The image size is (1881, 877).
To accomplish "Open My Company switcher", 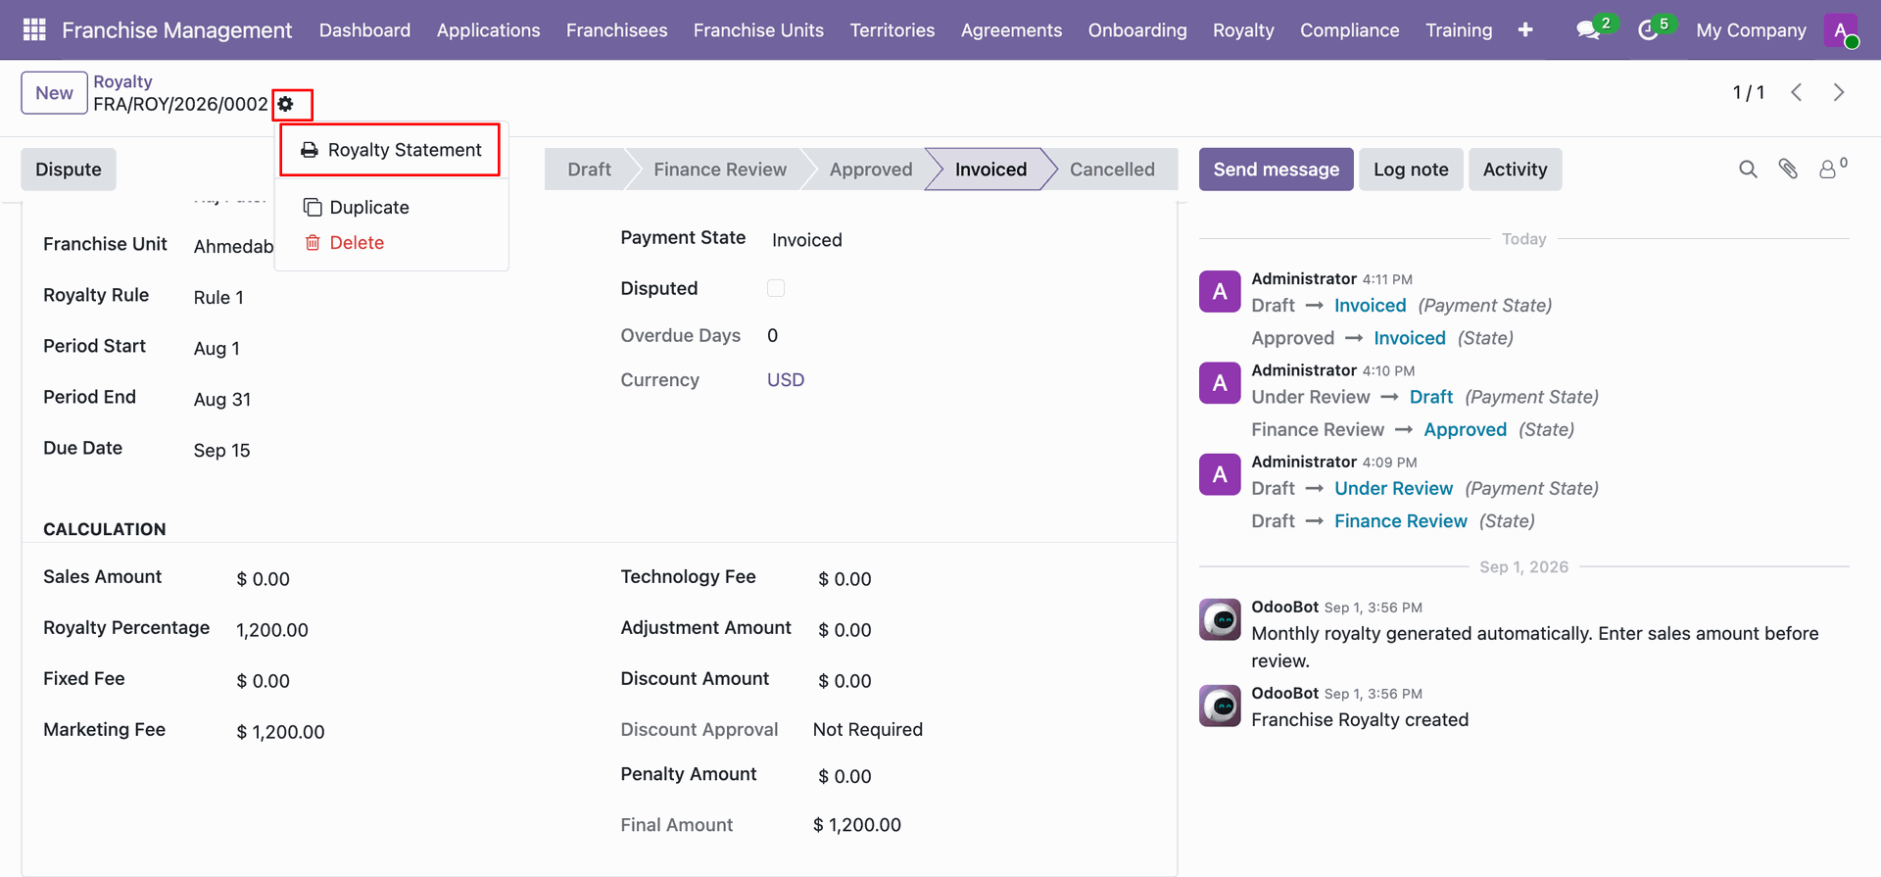I will (x=1751, y=30).
